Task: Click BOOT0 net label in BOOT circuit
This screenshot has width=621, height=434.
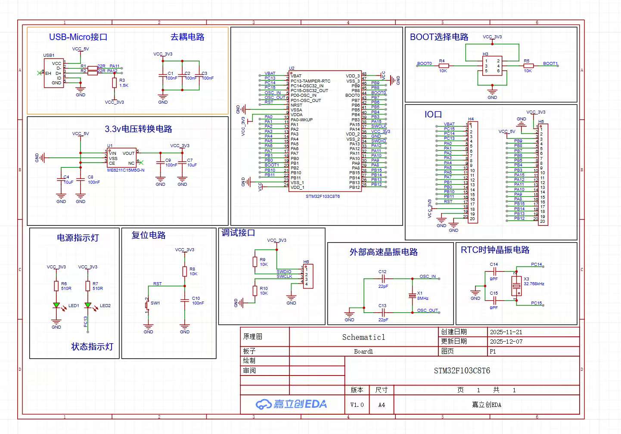Action: pyautogui.click(x=424, y=64)
